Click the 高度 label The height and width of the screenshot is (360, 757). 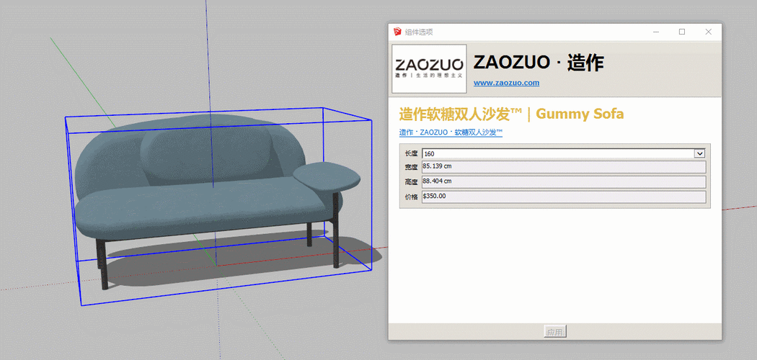coord(410,182)
